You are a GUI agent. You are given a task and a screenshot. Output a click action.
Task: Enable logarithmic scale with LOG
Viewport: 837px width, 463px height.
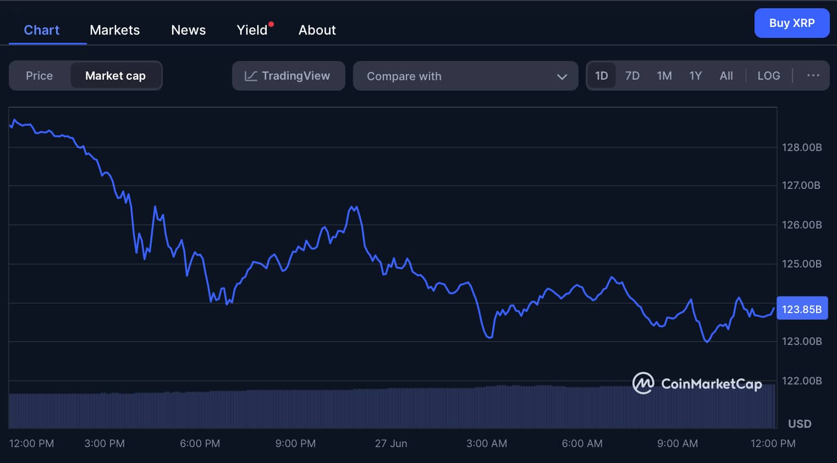tap(768, 75)
